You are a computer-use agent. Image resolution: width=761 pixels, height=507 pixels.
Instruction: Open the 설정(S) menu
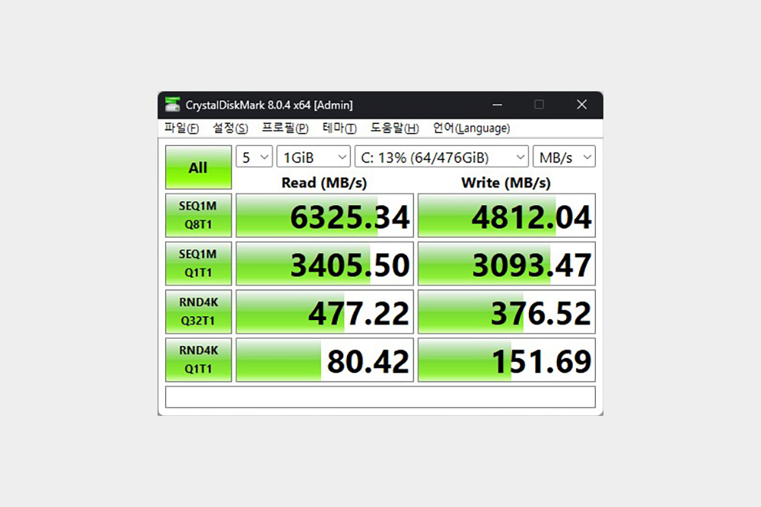click(231, 128)
